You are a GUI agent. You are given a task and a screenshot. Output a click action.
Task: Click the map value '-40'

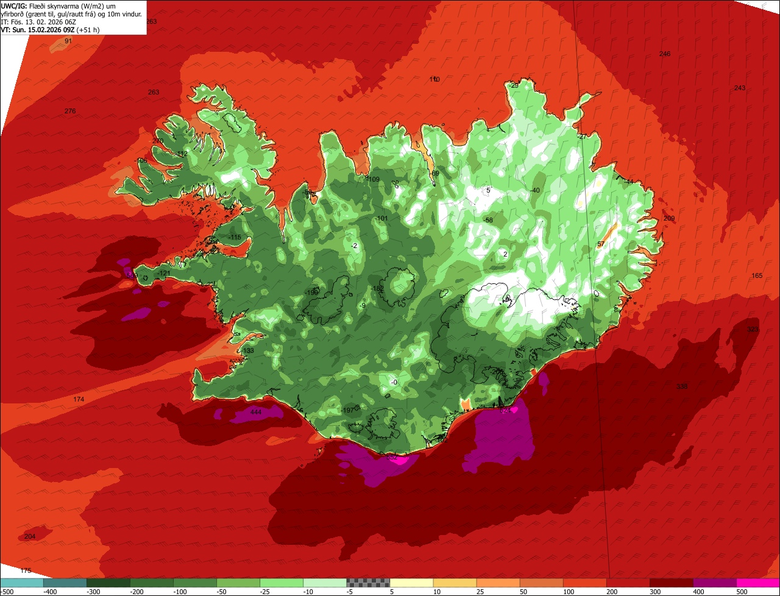535,190
